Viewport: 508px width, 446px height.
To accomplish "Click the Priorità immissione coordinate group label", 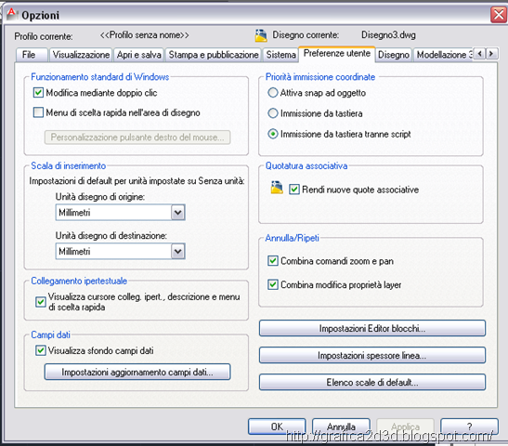I will 320,77.
